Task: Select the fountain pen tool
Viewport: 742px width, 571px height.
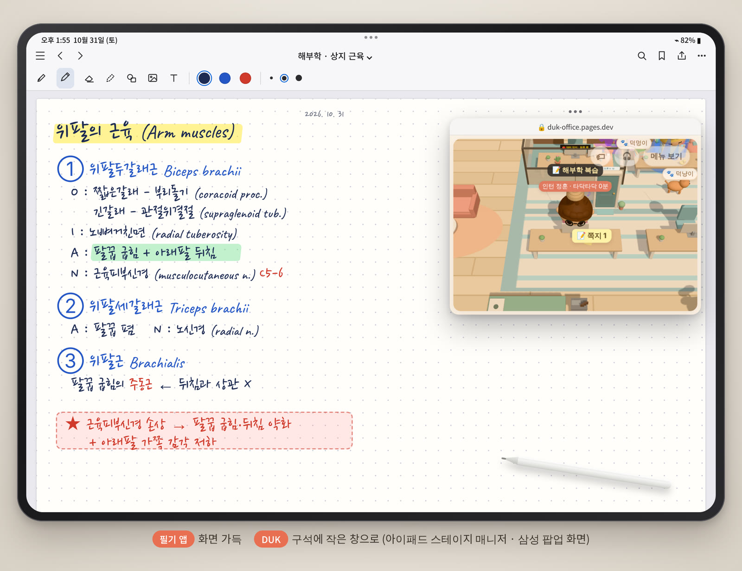Action: (x=41, y=78)
